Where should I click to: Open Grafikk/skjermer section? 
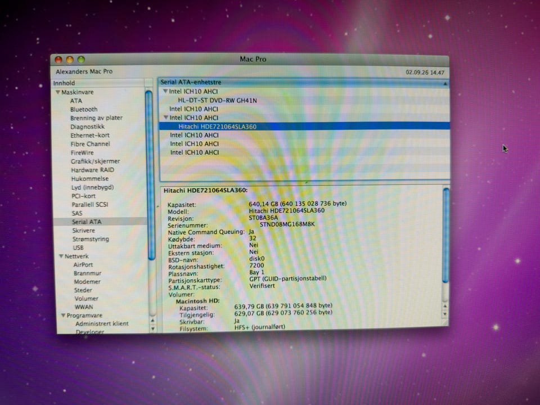(96, 161)
